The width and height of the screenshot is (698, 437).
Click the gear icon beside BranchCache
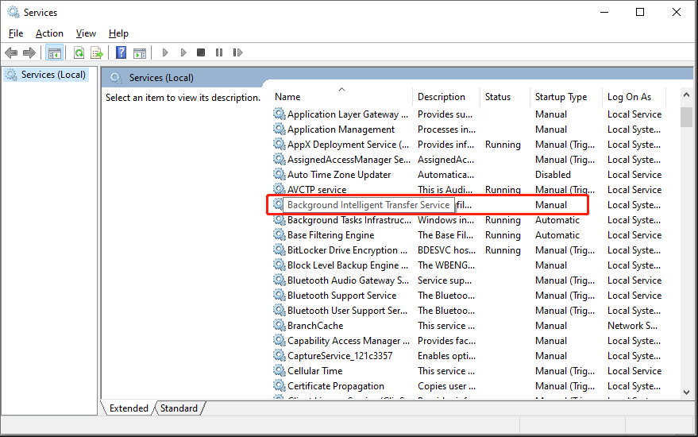pyautogui.click(x=279, y=325)
